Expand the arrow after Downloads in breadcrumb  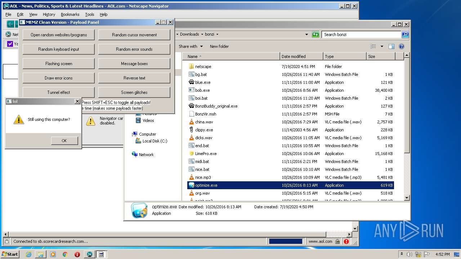pos(202,35)
